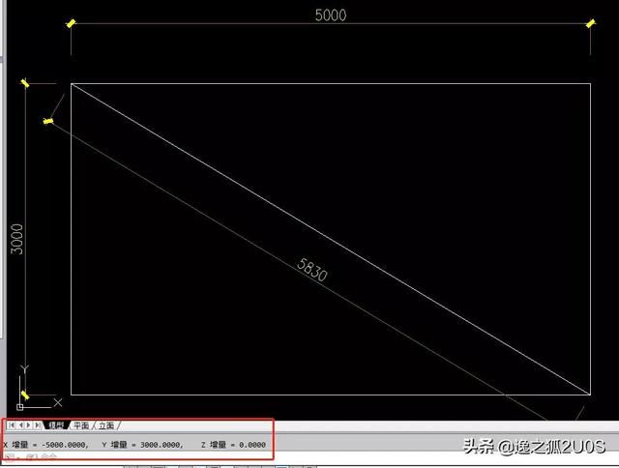Select the yellow tick at 5000 dimension right end
Image resolution: width=619 pixels, height=468 pixels.
[591, 23]
